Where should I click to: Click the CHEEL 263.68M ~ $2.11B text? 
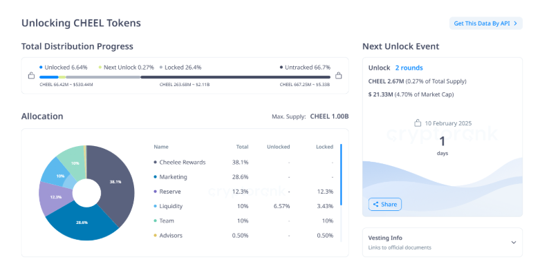click(184, 85)
